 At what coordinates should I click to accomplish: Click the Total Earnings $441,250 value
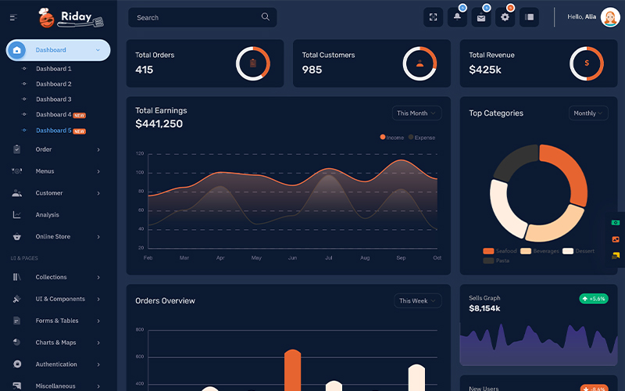coord(159,124)
